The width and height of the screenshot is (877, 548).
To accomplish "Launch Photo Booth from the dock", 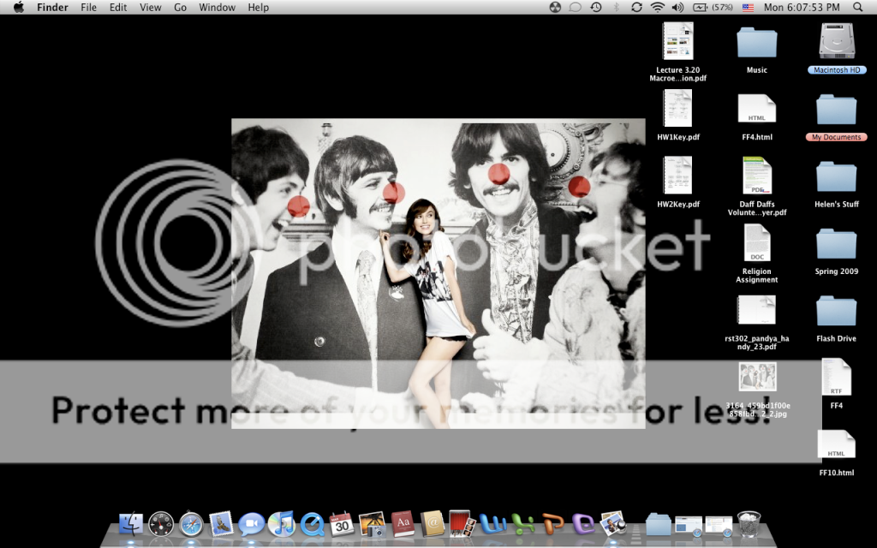I will 462,523.
